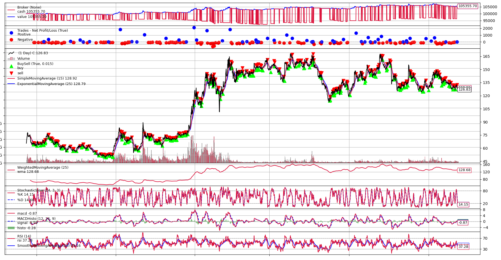Screen dimensions: 501x260
Task: Click the "(1 Day) C:126.83" legend entry
Action: click(33, 53)
